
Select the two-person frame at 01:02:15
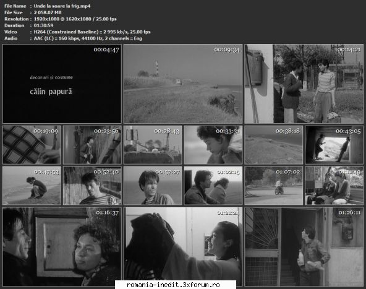(x=213, y=186)
